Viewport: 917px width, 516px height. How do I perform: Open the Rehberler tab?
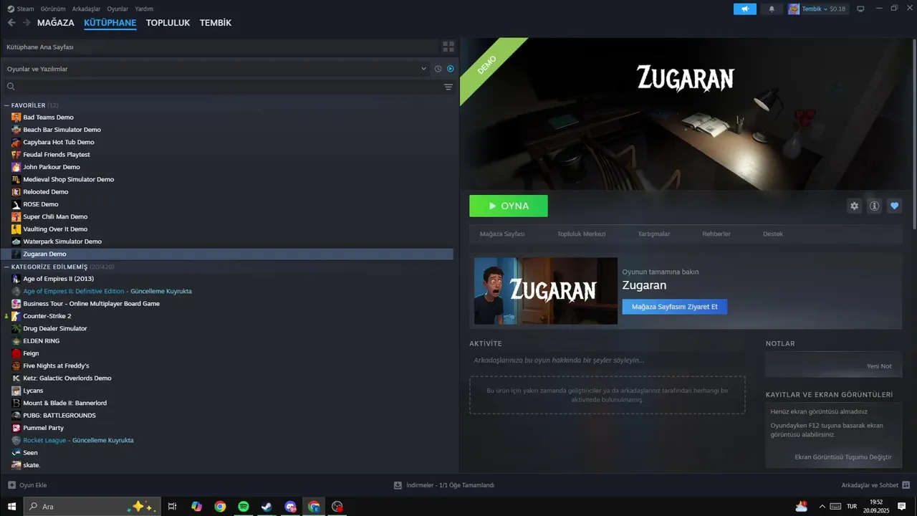[x=716, y=234]
